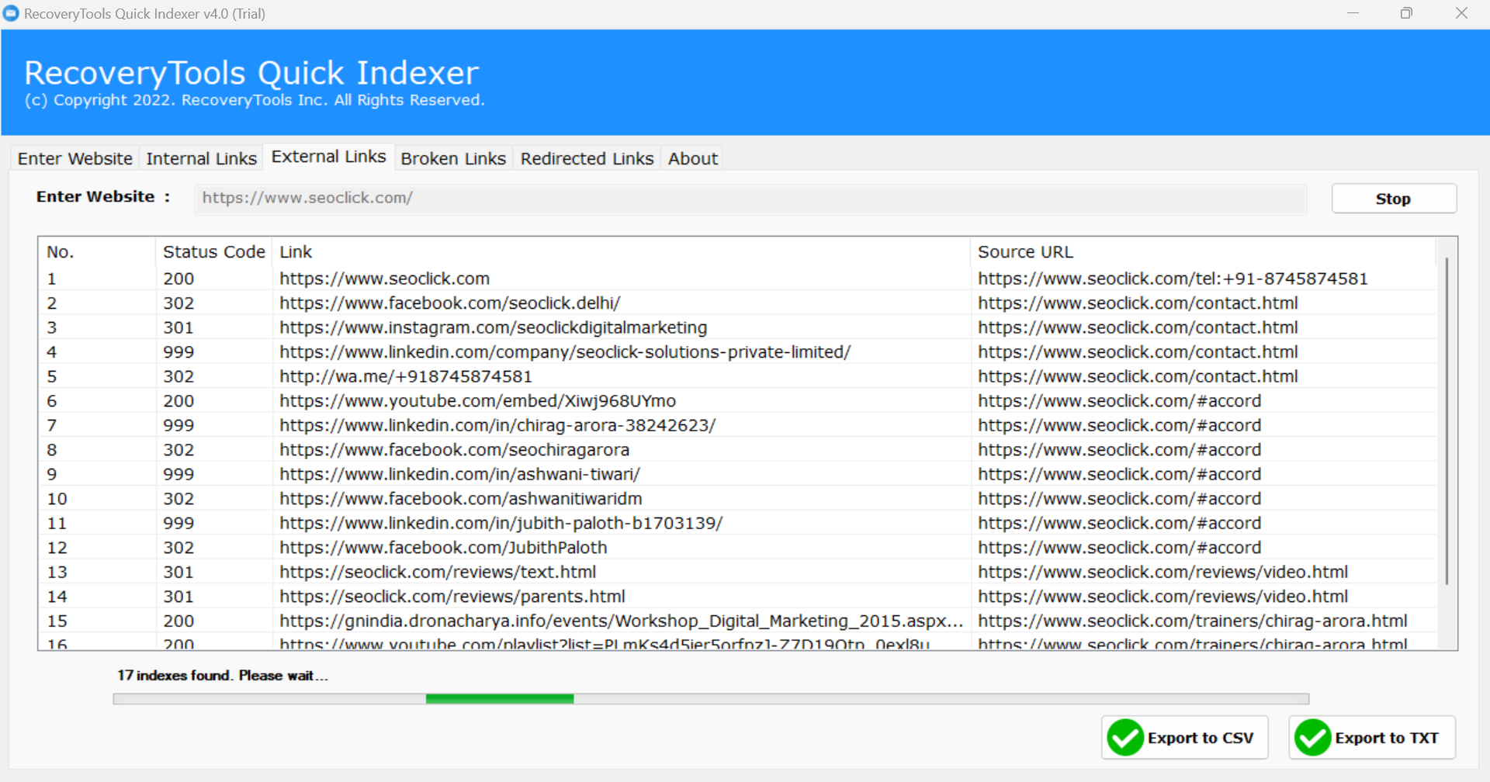Switch to the Internal Links tab

point(201,158)
